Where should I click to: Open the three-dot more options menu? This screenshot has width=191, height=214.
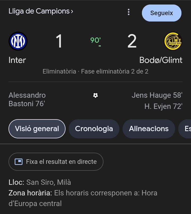pos(129,12)
